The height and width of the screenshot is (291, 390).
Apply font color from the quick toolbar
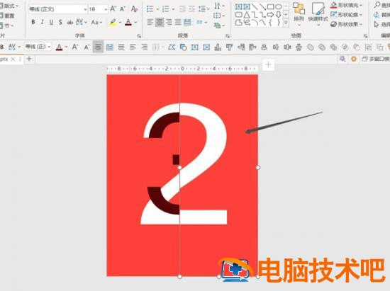59,47
